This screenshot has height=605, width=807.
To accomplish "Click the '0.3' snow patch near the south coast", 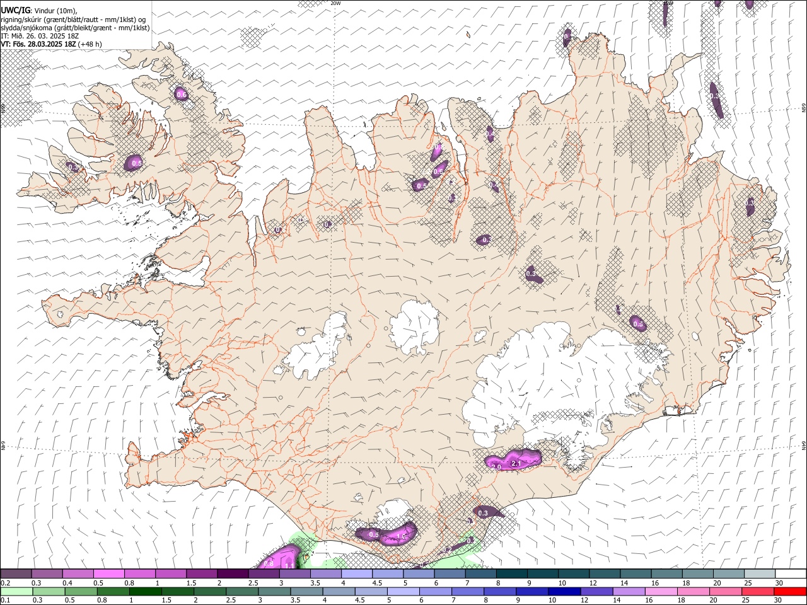I will click(x=487, y=512).
